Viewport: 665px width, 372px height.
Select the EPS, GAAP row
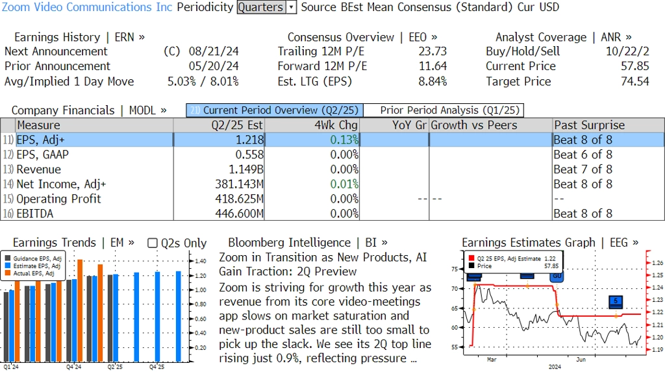(332, 155)
